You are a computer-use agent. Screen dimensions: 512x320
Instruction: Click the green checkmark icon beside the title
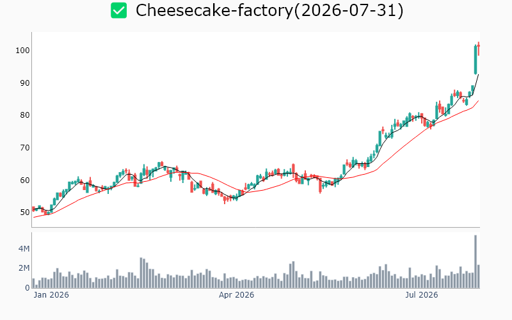[x=118, y=10]
